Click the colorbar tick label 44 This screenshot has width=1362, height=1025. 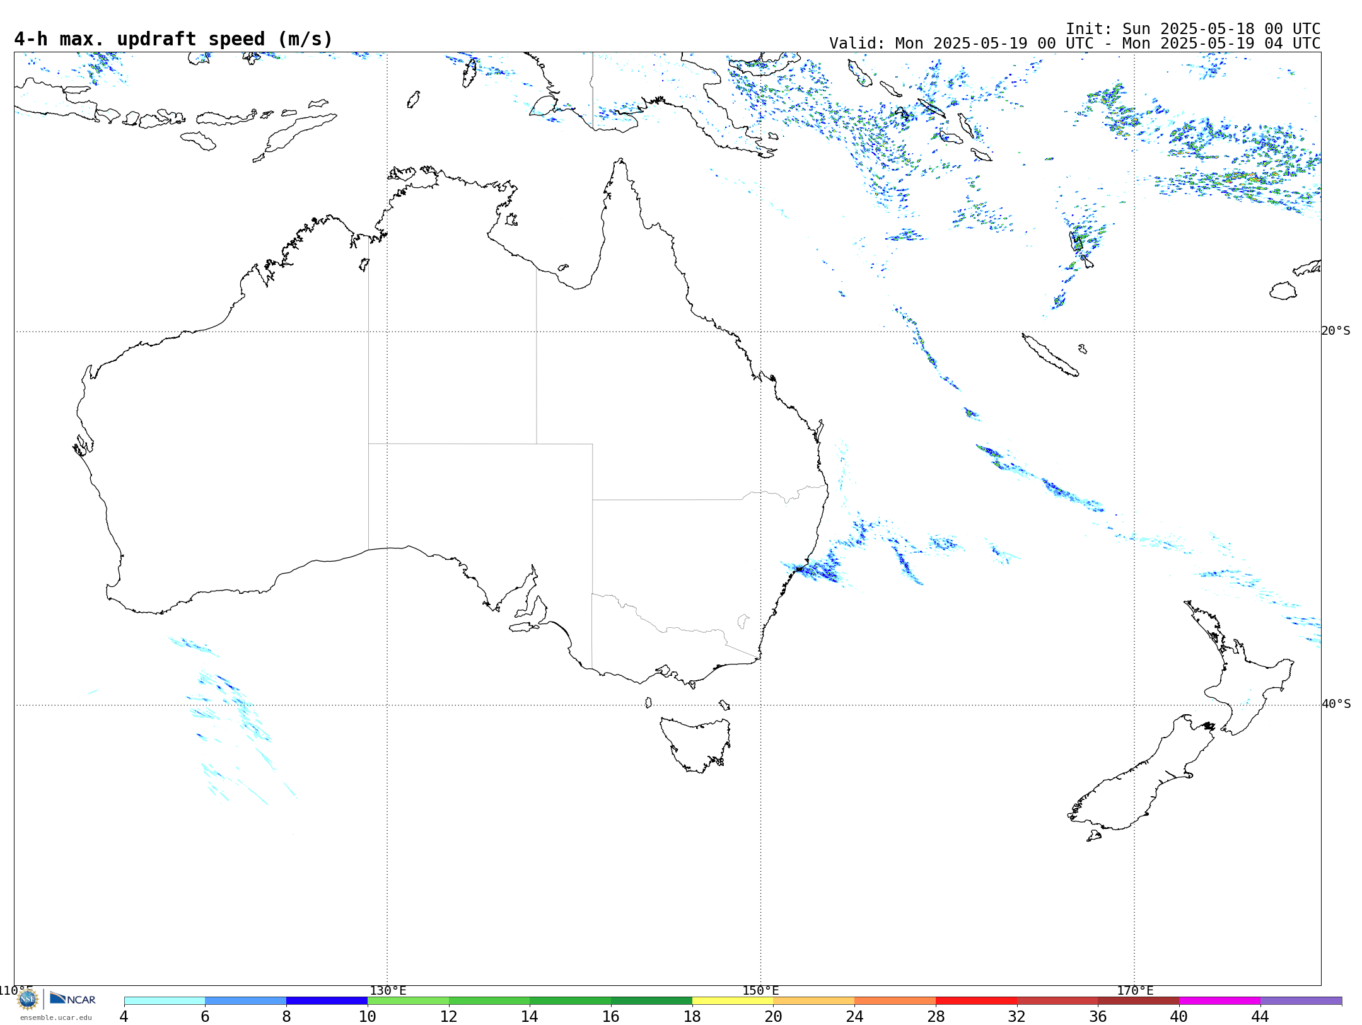[x=1260, y=1017]
